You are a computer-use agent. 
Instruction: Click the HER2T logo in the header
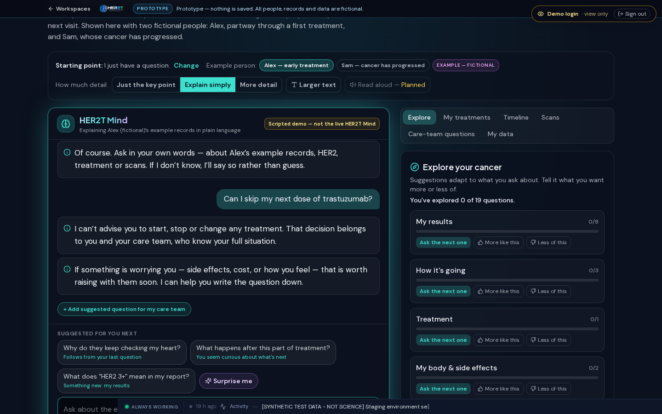[x=112, y=9]
